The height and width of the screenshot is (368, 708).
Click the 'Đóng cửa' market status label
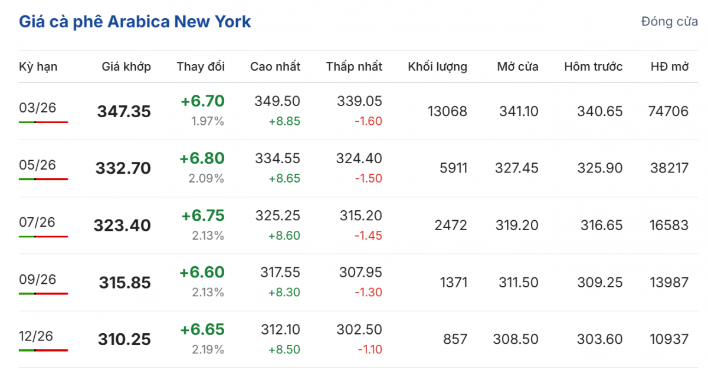click(670, 22)
